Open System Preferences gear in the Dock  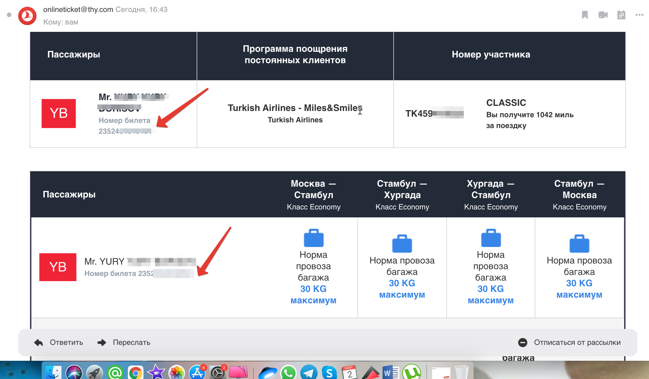point(218,372)
